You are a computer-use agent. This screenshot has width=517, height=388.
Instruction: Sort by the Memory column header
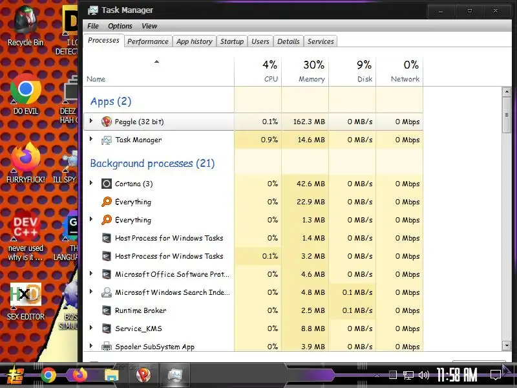pos(305,72)
